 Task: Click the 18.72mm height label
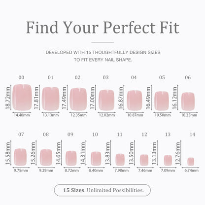click(x=8, y=98)
